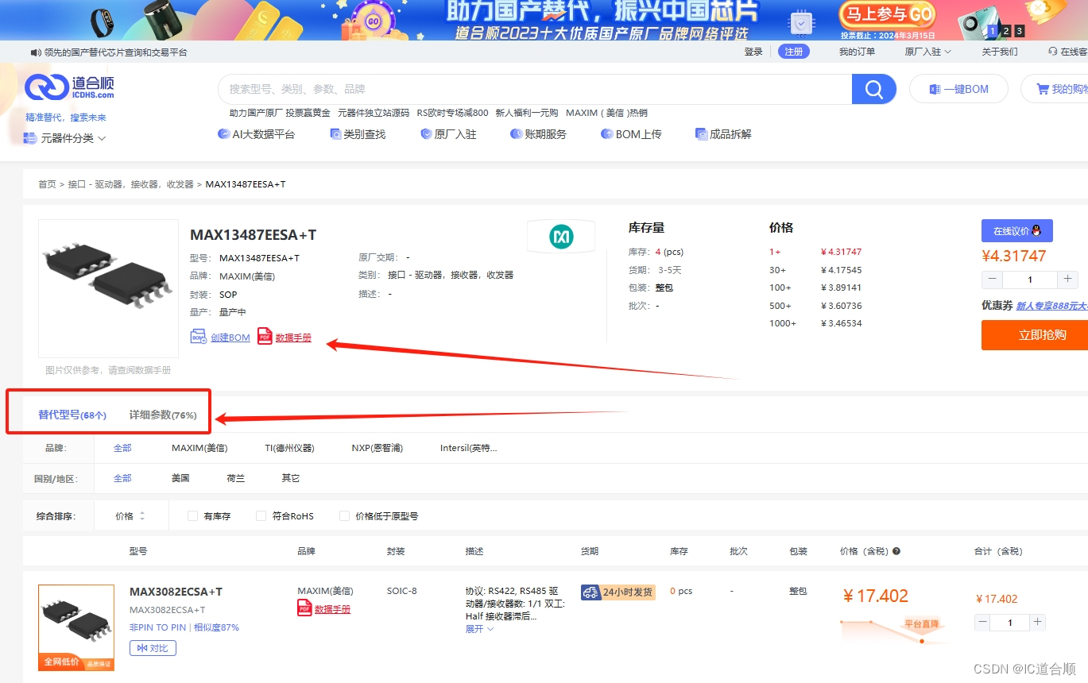This screenshot has height=683, width=1088.
Task: Open the MAX13487EESA+T product image
Action: pyautogui.click(x=108, y=288)
